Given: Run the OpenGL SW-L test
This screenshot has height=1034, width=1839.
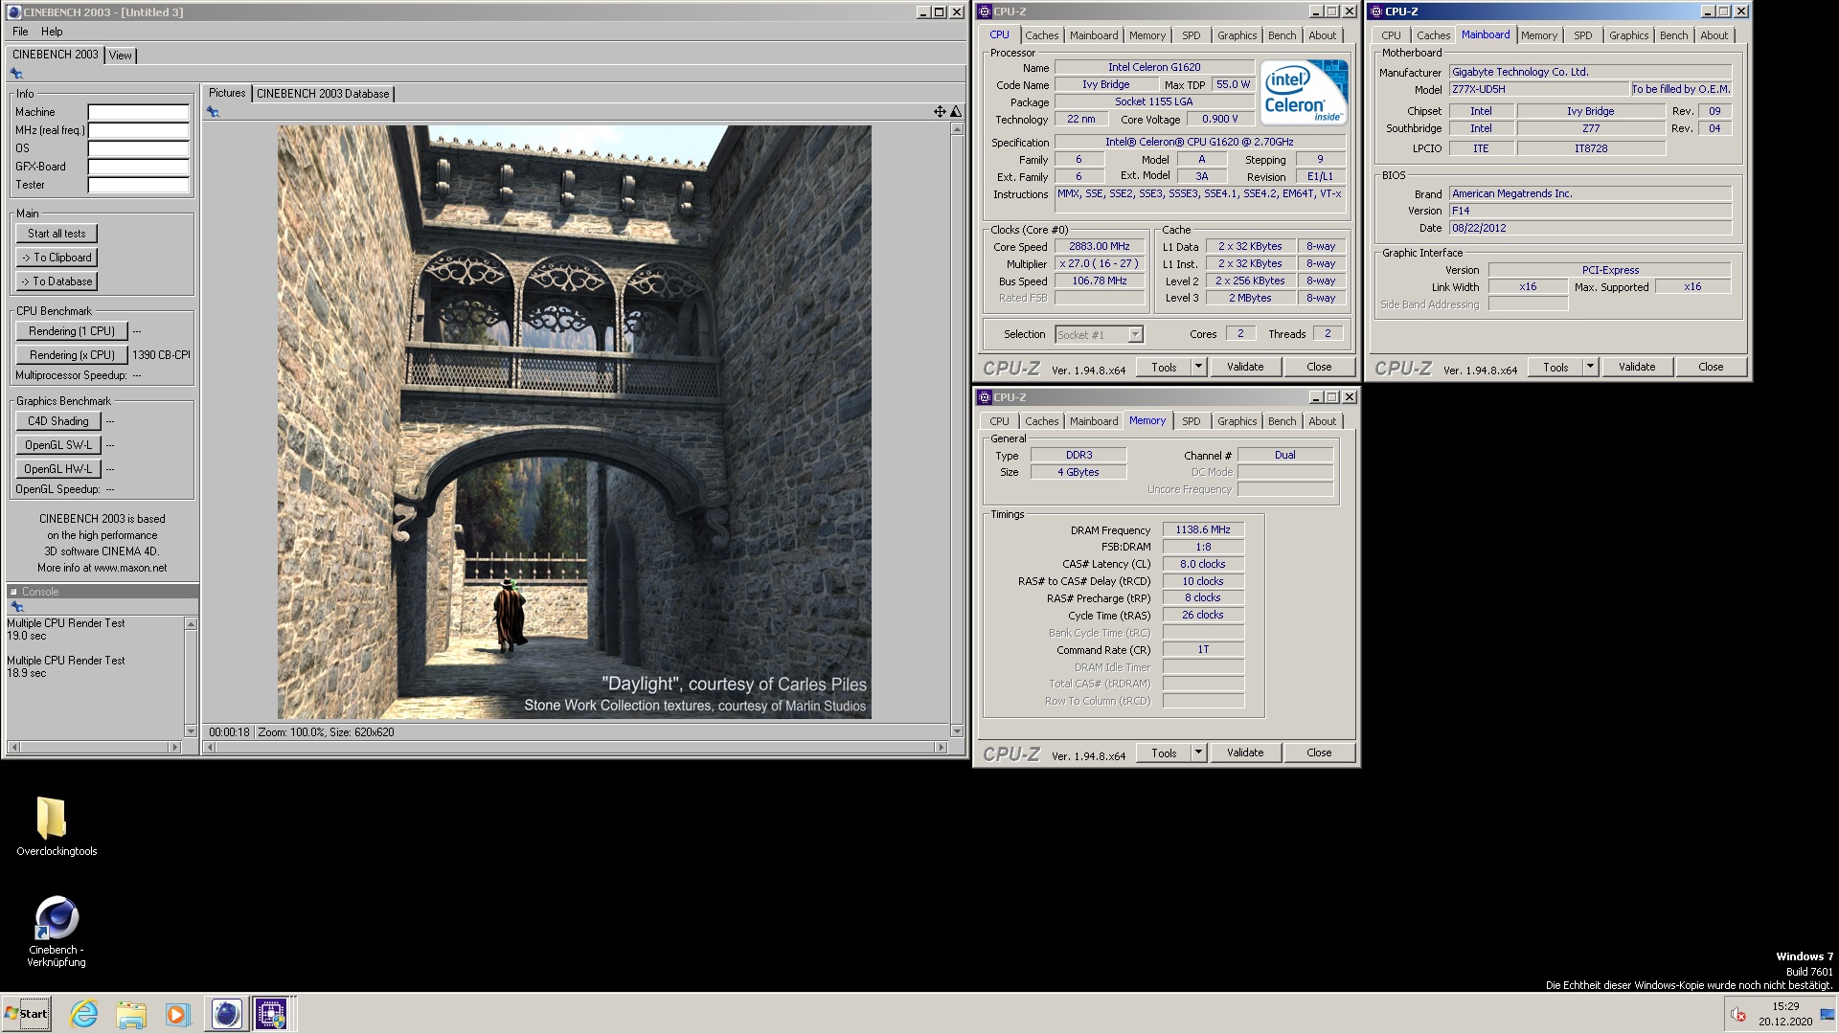Looking at the screenshot, I should [x=57, y=445].
